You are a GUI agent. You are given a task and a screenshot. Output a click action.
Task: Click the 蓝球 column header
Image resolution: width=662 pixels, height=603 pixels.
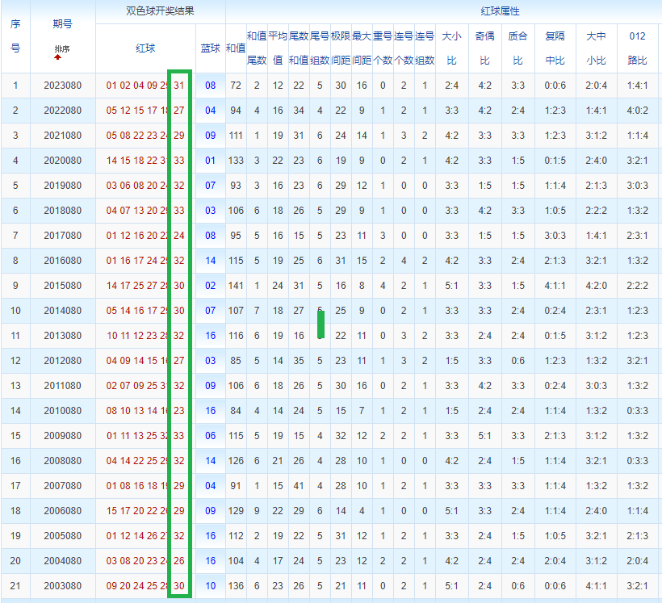(210, 48)
